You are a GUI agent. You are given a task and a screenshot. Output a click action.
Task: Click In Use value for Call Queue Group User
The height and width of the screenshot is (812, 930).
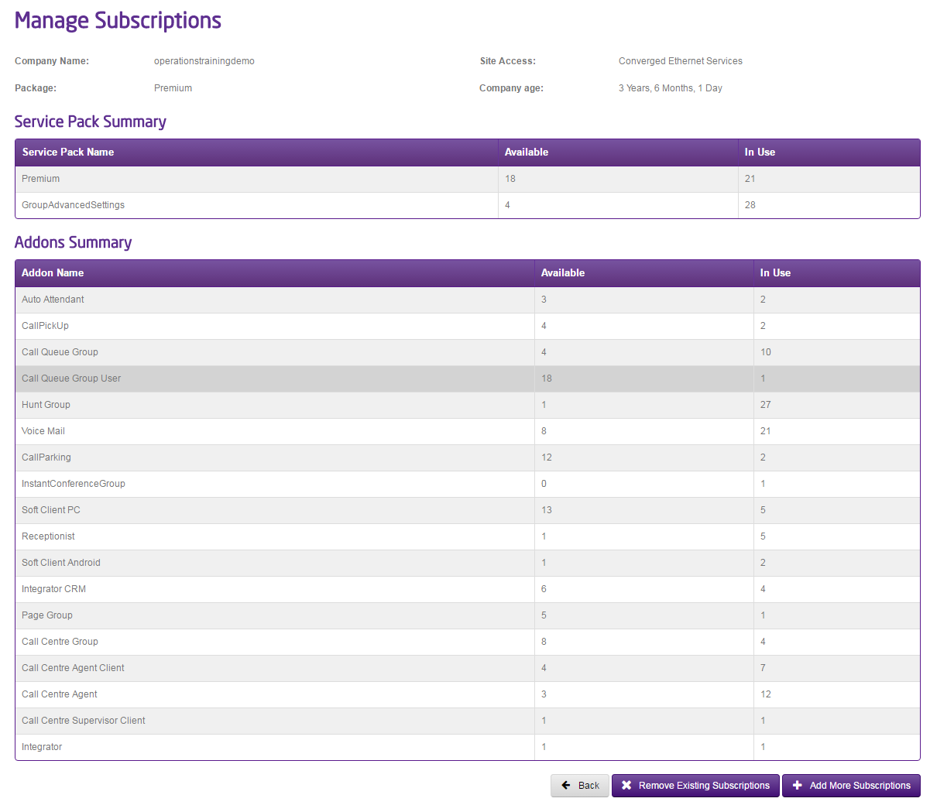tap(763, 379)
